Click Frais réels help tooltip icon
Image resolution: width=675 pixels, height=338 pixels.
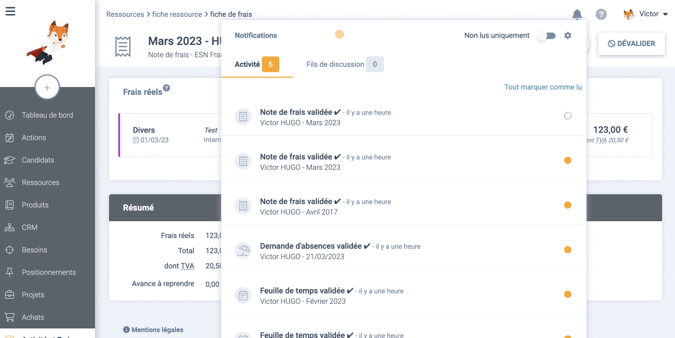click(x=166, y=89)
